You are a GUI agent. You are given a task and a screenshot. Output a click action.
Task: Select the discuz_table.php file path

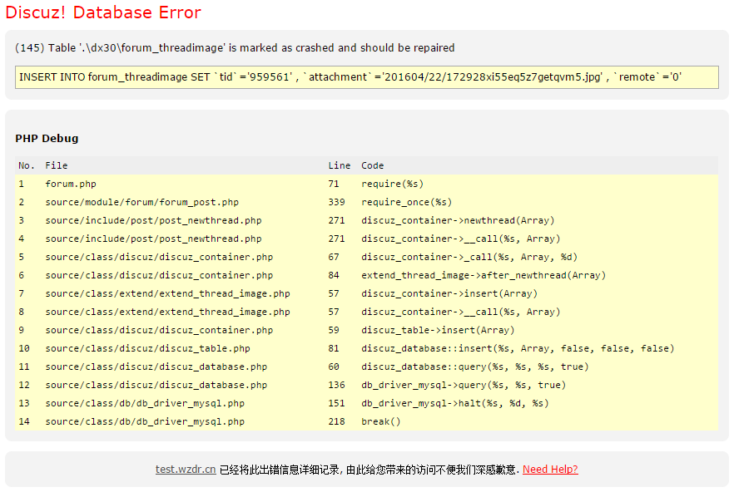147,348
